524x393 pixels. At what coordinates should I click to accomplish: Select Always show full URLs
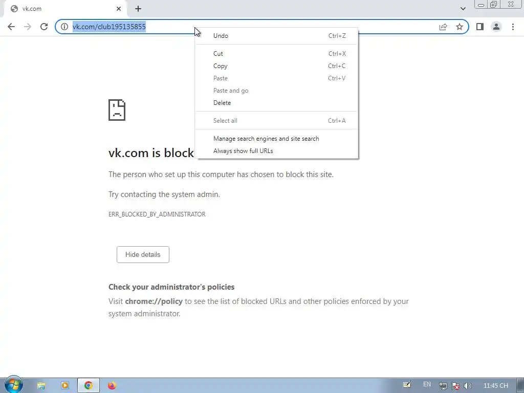click(x=277, y=151)
